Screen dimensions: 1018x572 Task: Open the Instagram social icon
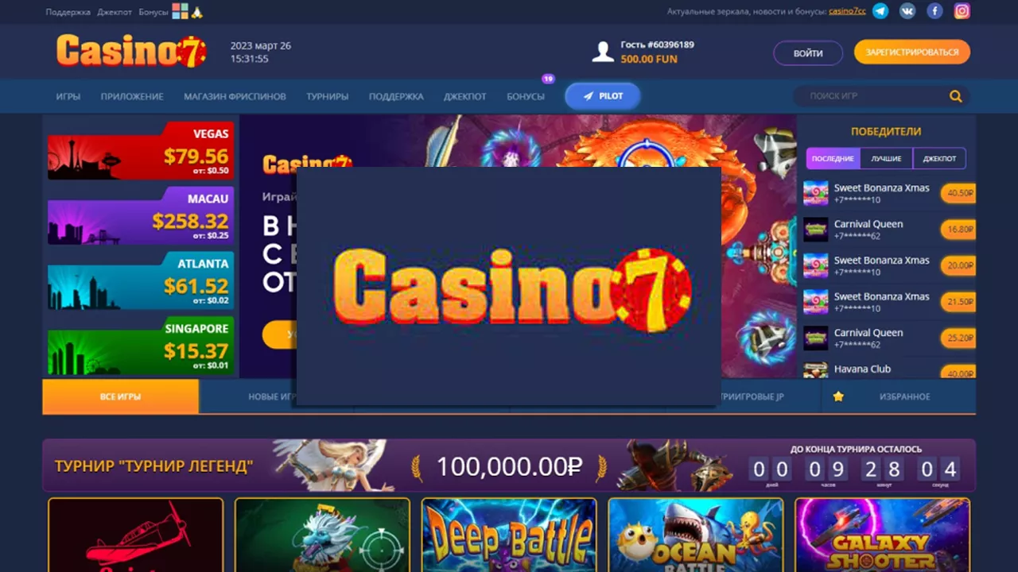click(962, 11)
